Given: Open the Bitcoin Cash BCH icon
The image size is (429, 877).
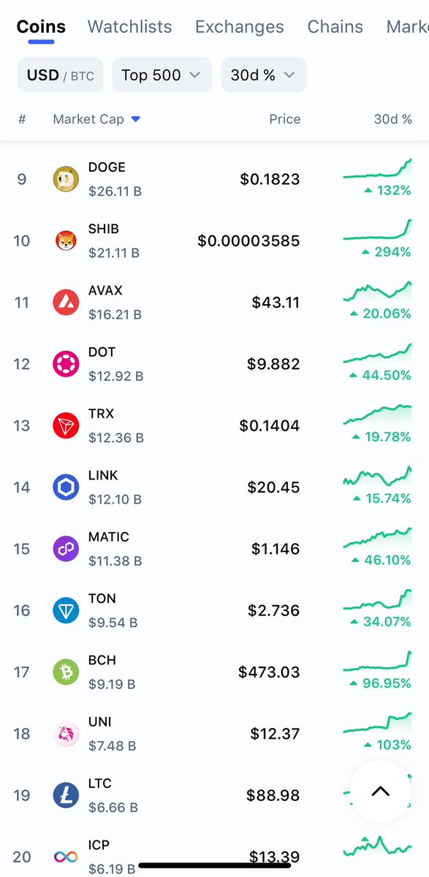Looking at the screenshot, I should click(66, 672).
